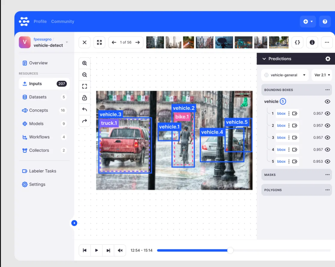The width and height of the screenshot is (335, 267).
Task: Click the bbox link for item 3
Action: click(x=281, y=137)
